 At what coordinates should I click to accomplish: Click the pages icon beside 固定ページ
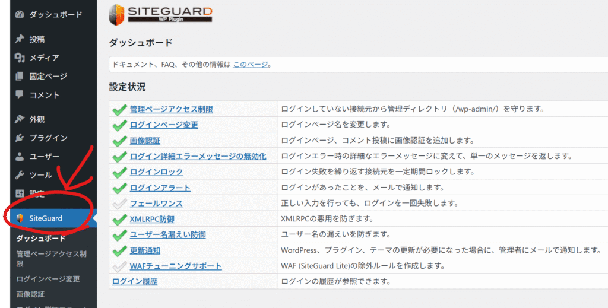tap(20, 76)
